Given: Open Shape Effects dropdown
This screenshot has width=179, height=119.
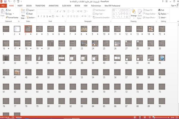Looking at the screenshot, I should 149,18.
